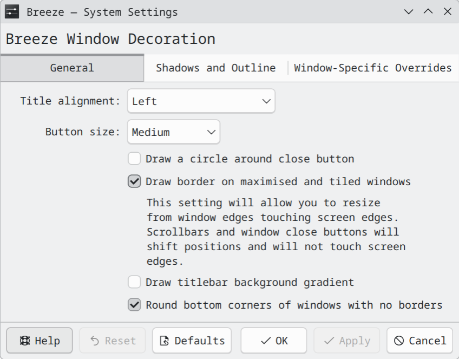Select the General tab

coord(72,68)
